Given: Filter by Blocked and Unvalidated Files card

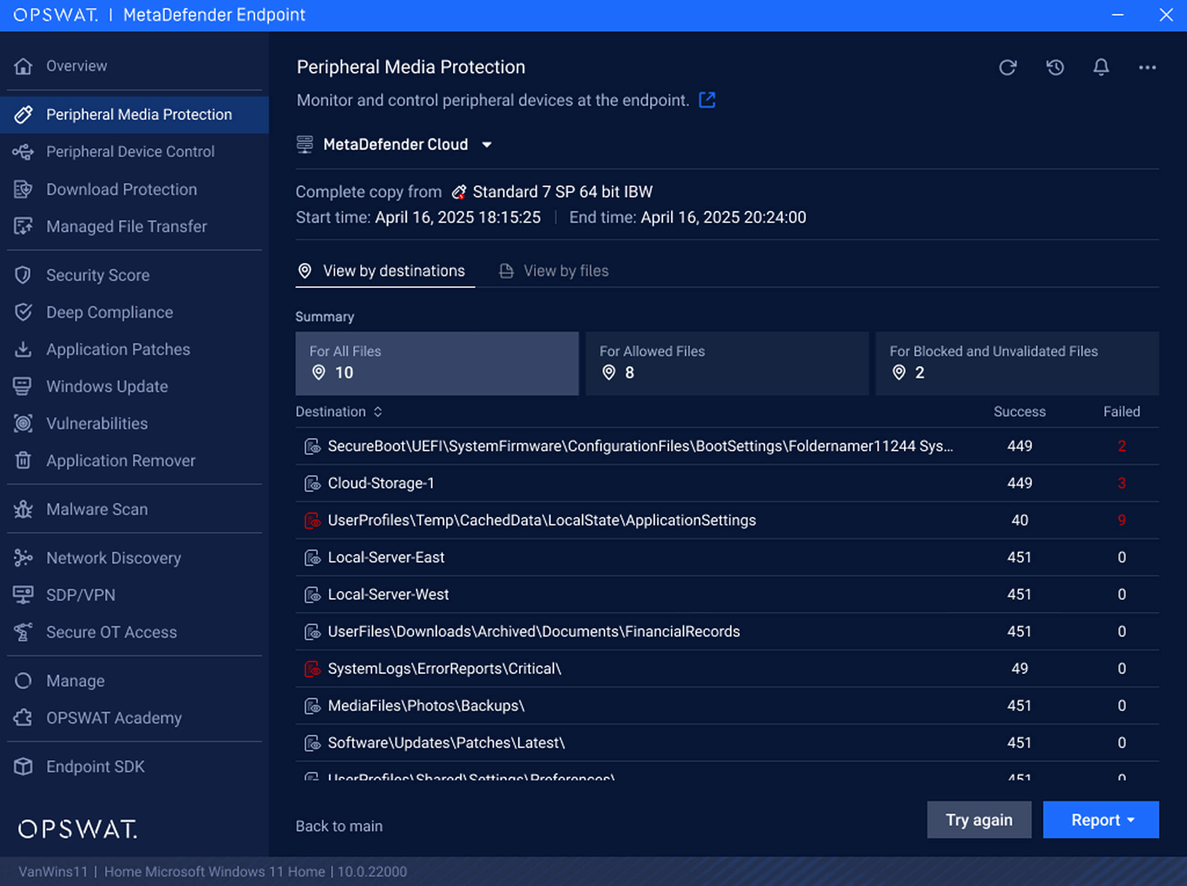Looking at the screenshot, I should [x=1016, y=363].
